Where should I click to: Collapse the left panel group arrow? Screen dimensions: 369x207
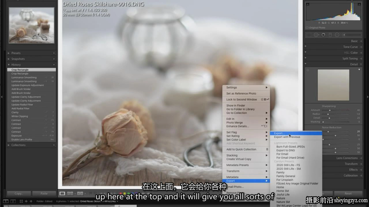[1, 97]
